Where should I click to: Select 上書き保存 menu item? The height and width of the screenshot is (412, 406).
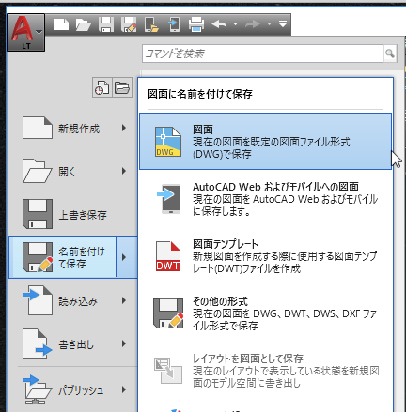pos(73,214)
